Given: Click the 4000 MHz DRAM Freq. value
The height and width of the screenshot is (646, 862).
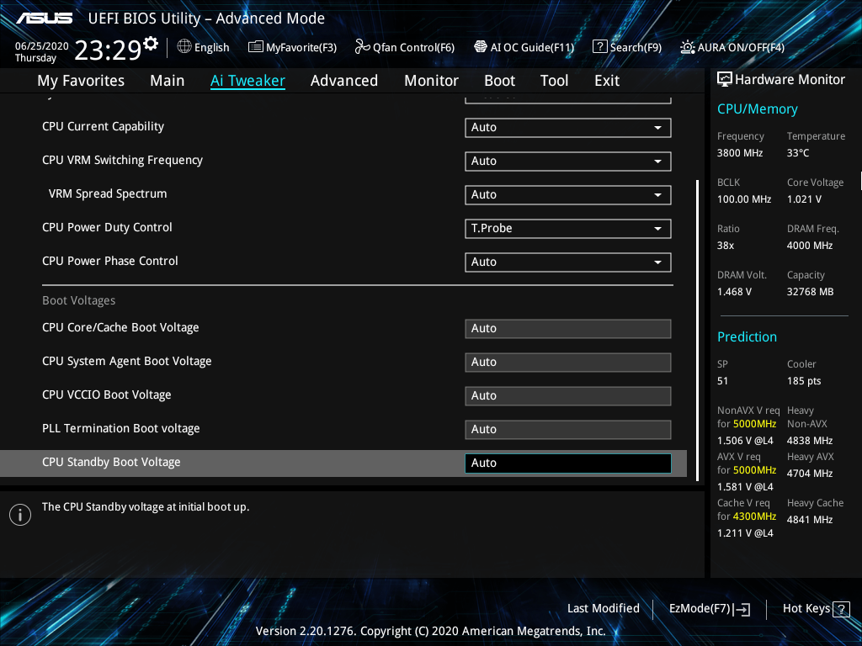Looking at the screenshot, I should click(809, 246).
